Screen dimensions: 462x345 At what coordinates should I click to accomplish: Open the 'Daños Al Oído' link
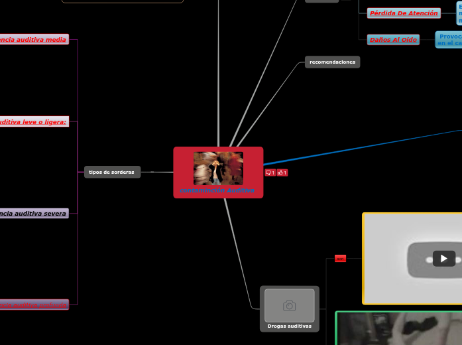coord(393,40)
